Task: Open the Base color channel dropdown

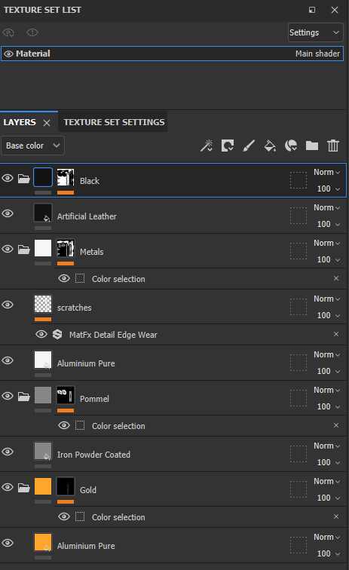Action: (x=32, y=146)
